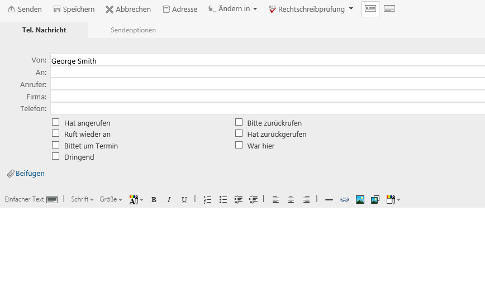This screenshot has width=485, height=302.
Task: Switch to the Tel. Nachricht tab
Action: click(44, 30)
